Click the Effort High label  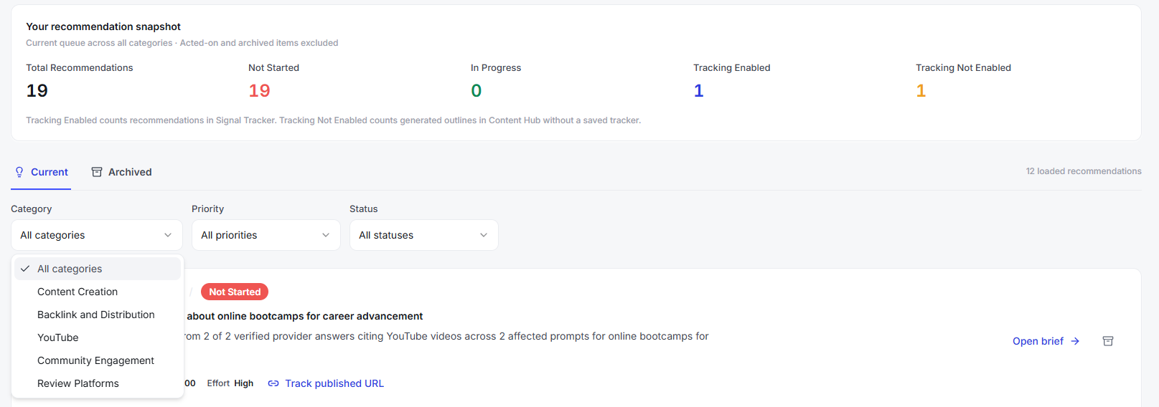click(230, 383)
